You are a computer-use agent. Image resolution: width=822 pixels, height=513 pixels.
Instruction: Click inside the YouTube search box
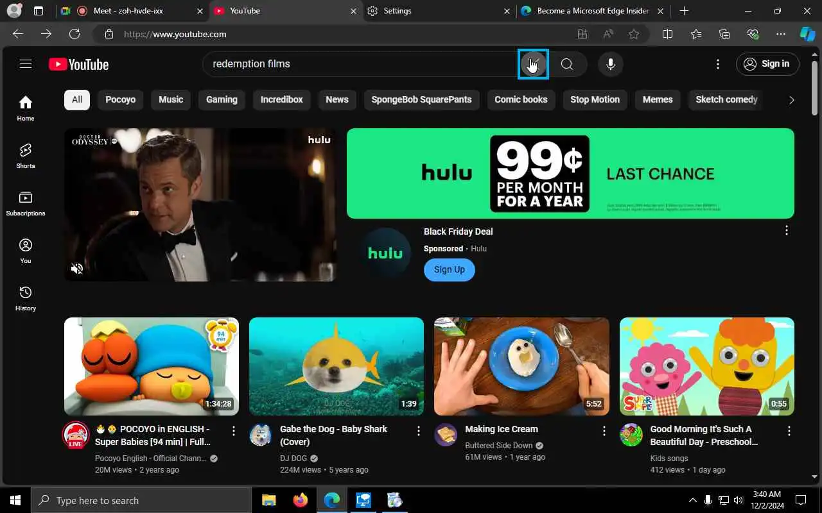pos(360,64)
